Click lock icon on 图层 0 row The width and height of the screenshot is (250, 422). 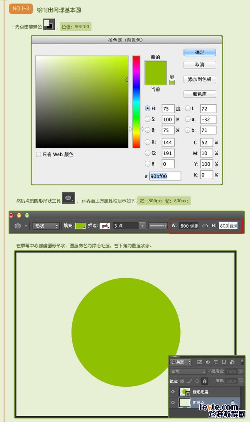click(233, 403)
